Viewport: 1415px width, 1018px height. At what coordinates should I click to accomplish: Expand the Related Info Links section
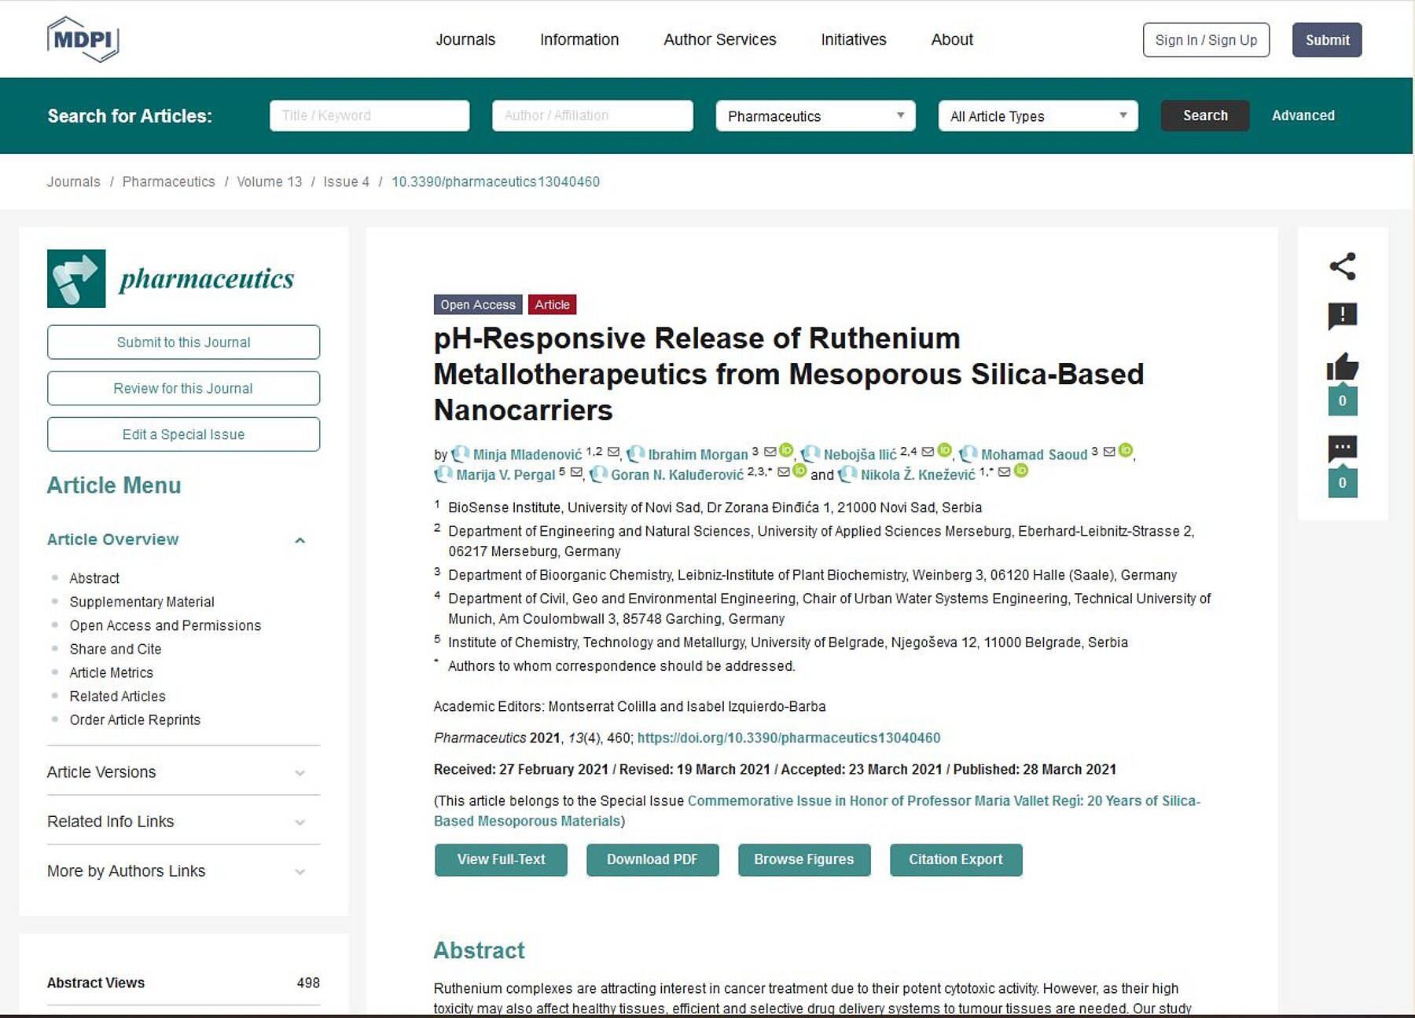183,822
